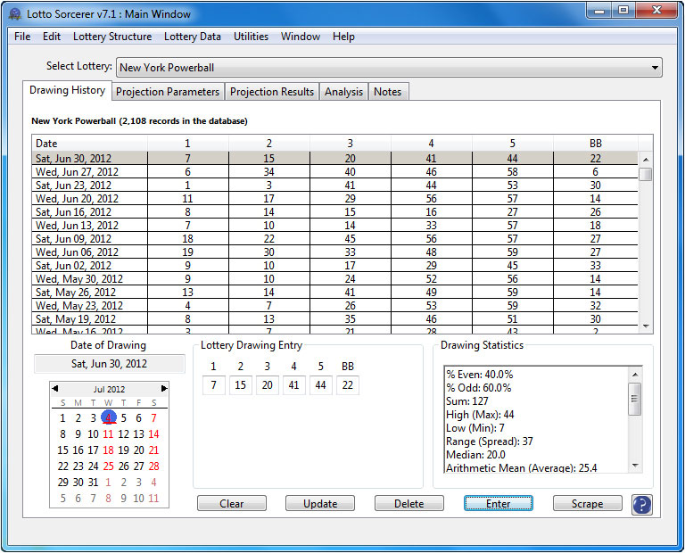Select July 14 in the calendar
The width and height of the screenshot is (685, 553).
pyautogui.click(x=153, y=434)
